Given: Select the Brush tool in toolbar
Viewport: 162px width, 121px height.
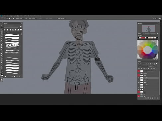Looking at the screenshot, I should coord(2,43).
